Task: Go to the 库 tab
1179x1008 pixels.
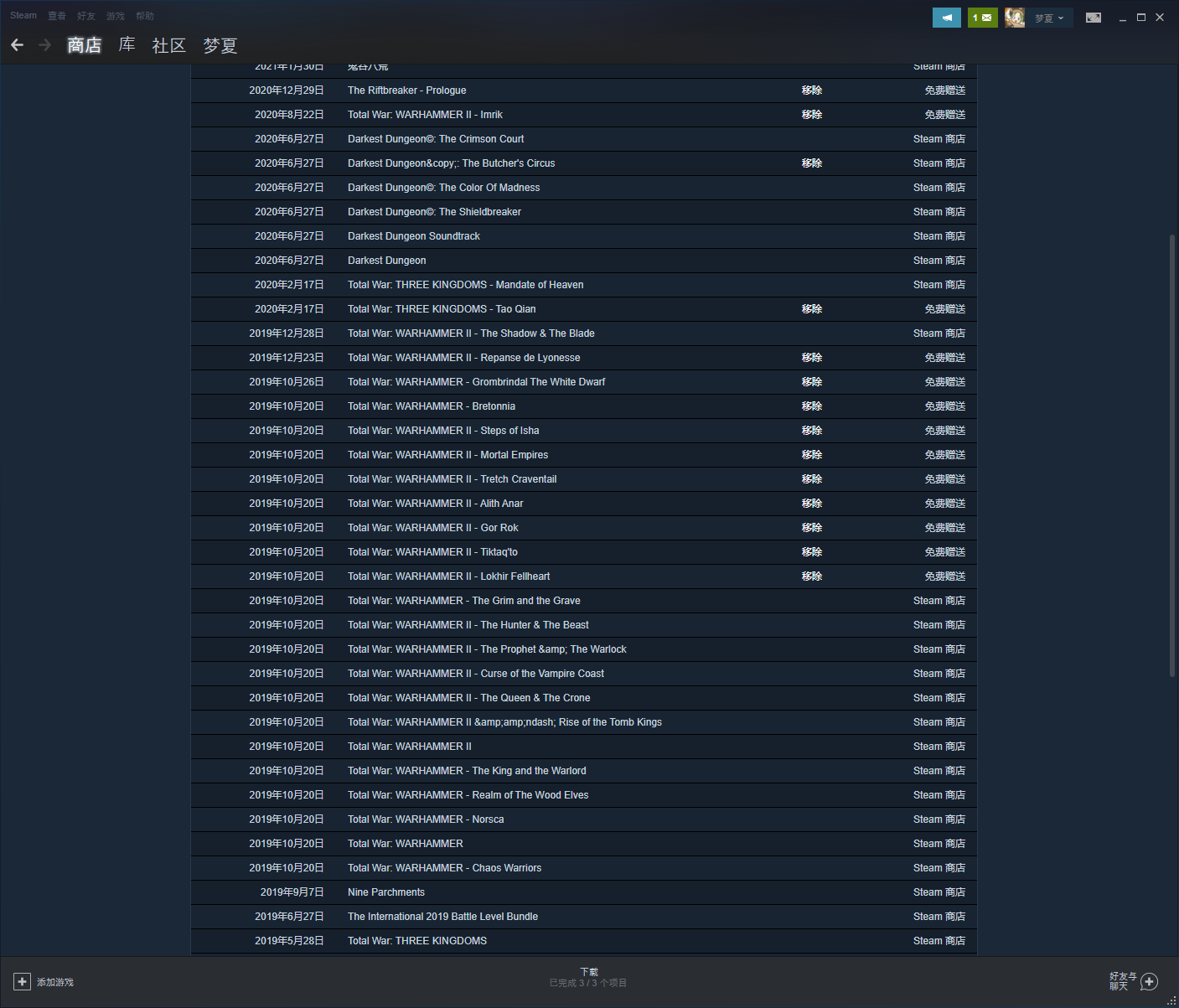Action: [x=127, y=45]
